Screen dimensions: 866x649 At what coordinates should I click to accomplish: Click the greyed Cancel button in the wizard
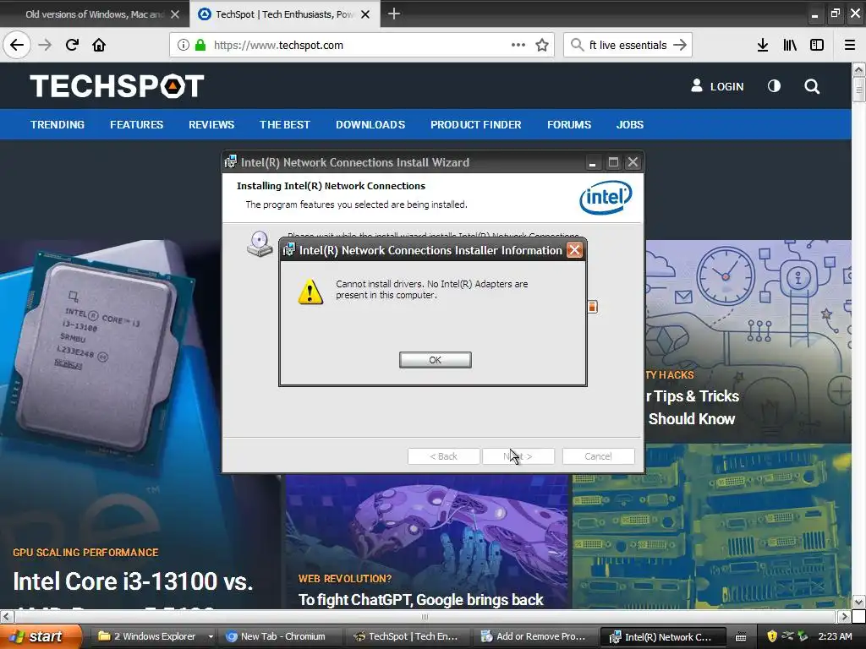[x=598, y=456]
